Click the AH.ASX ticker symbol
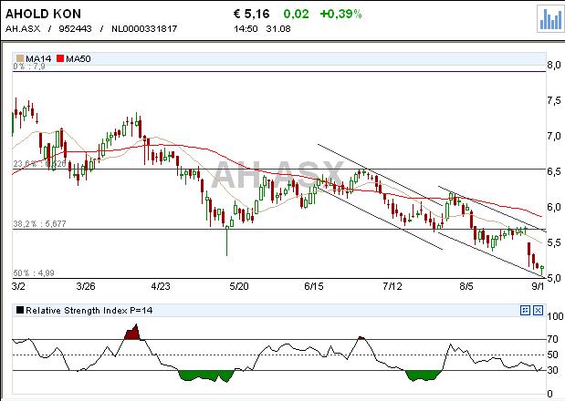This screenshot has height=401, width=565. tap(23, 29)
